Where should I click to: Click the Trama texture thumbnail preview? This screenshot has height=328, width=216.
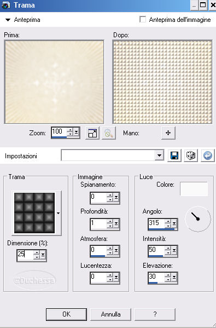pos(34,213)
